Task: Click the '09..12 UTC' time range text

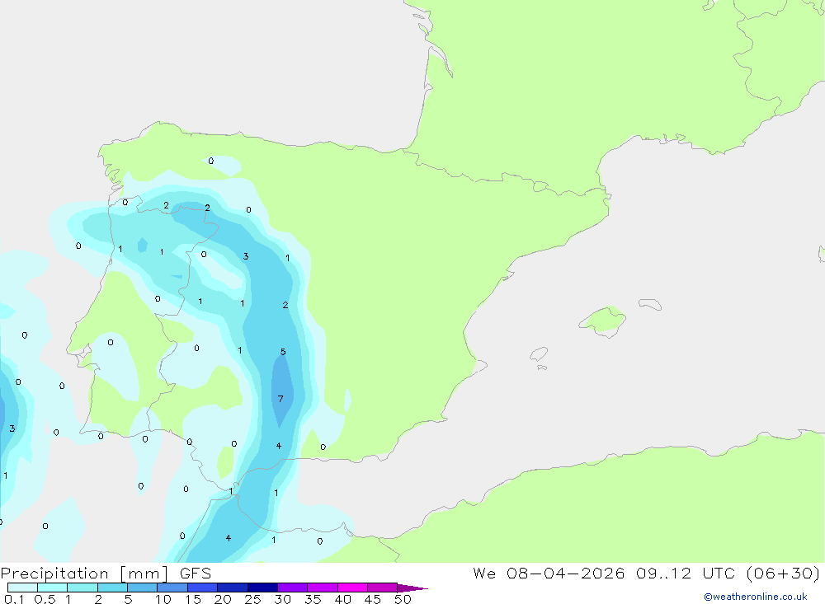Action: pos(685,573)
